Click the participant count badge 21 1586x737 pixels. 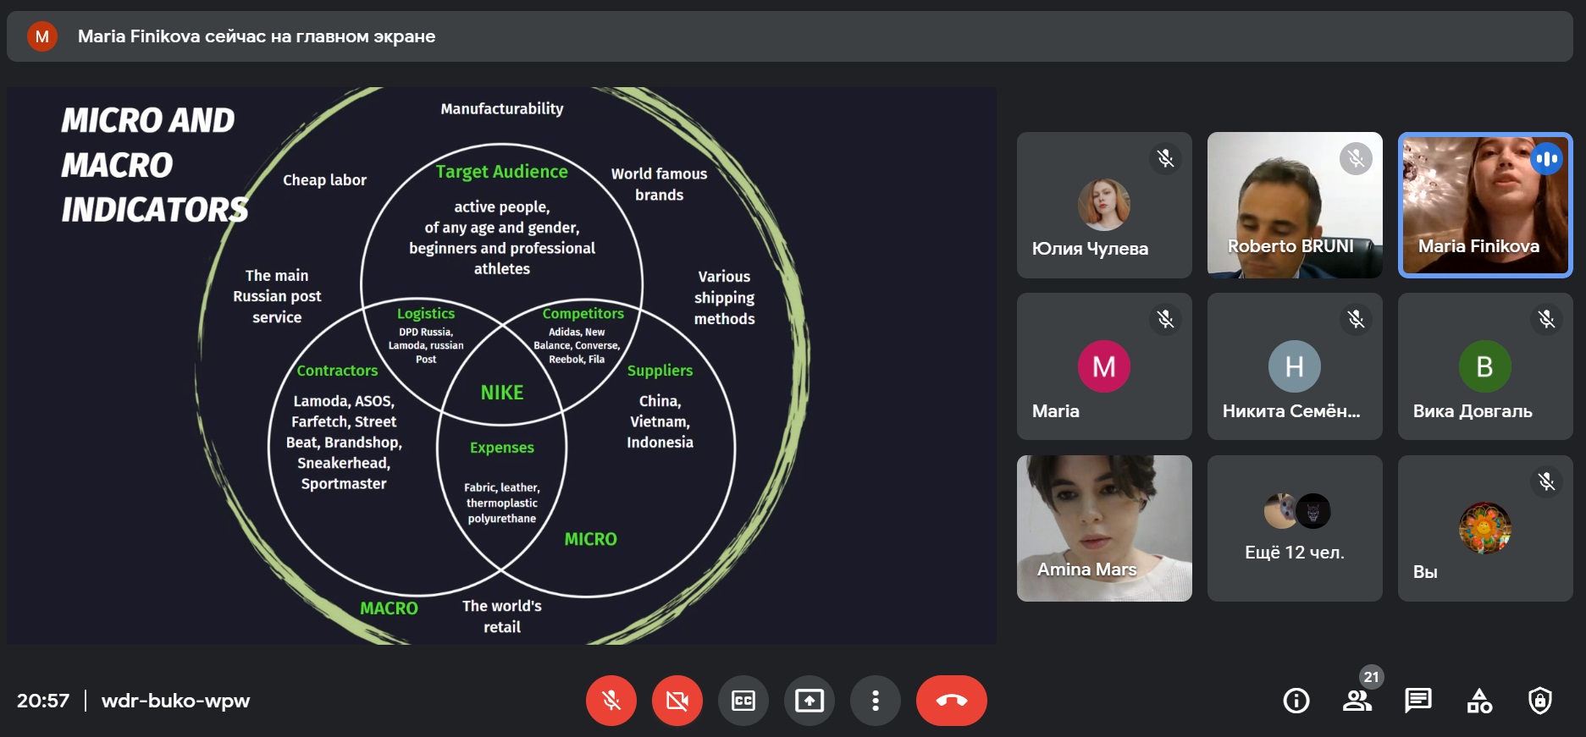[x=1371, y=677]
